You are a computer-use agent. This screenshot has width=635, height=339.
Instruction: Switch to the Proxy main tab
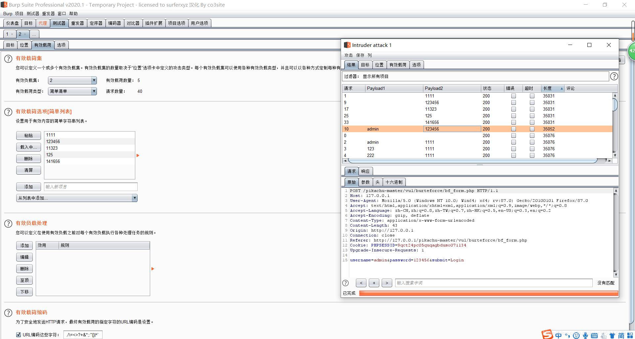[43, 23]
